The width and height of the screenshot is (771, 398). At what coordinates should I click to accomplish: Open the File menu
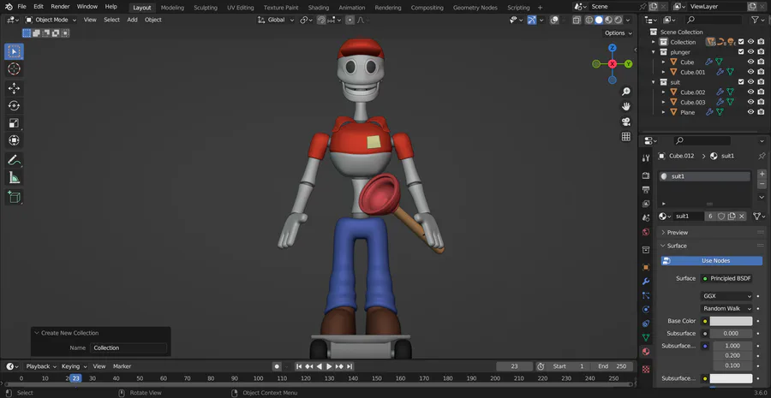[x=21, y=7]
